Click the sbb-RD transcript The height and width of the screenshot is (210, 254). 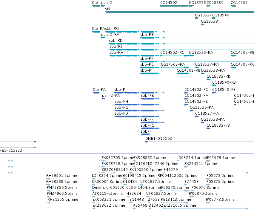181,44
